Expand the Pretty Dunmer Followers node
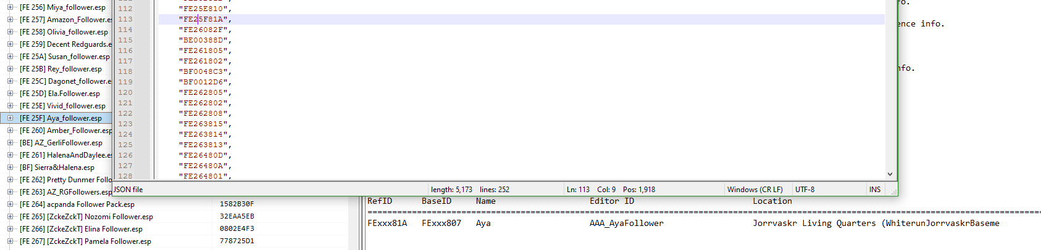Screen dimensions: 1041x250 pos(10,180)
